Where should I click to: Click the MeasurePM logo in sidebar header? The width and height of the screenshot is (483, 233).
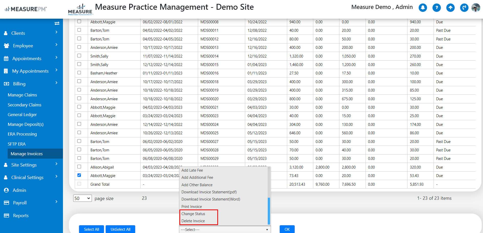26,9
